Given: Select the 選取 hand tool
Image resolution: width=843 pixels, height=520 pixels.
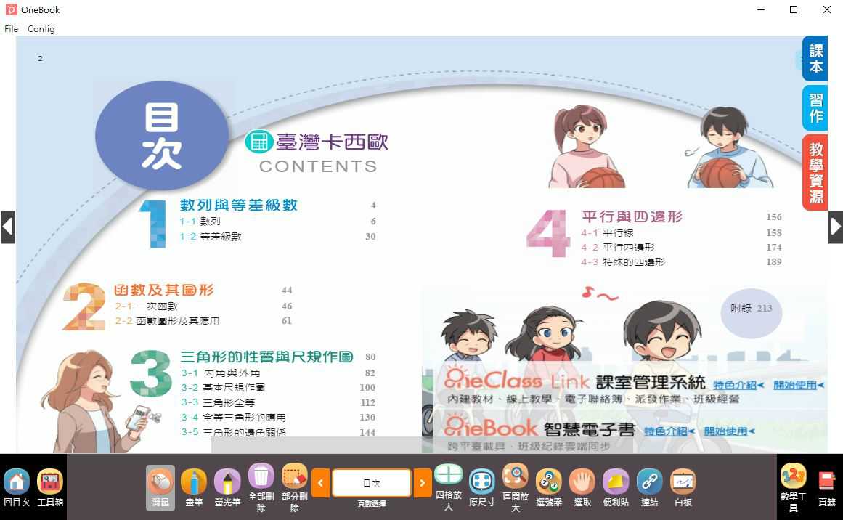Looking at the screenshot, I should 583,488.
